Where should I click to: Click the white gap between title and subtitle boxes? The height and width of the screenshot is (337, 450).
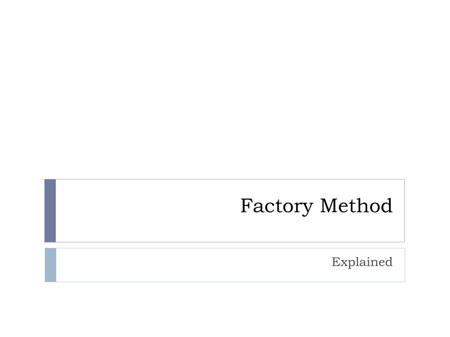[x=225, y=245]
